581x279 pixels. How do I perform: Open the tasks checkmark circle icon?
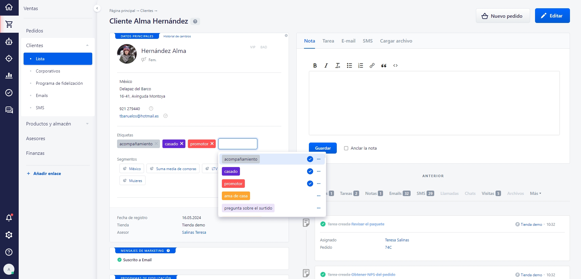pyautogui.click(x=9, y=93)
